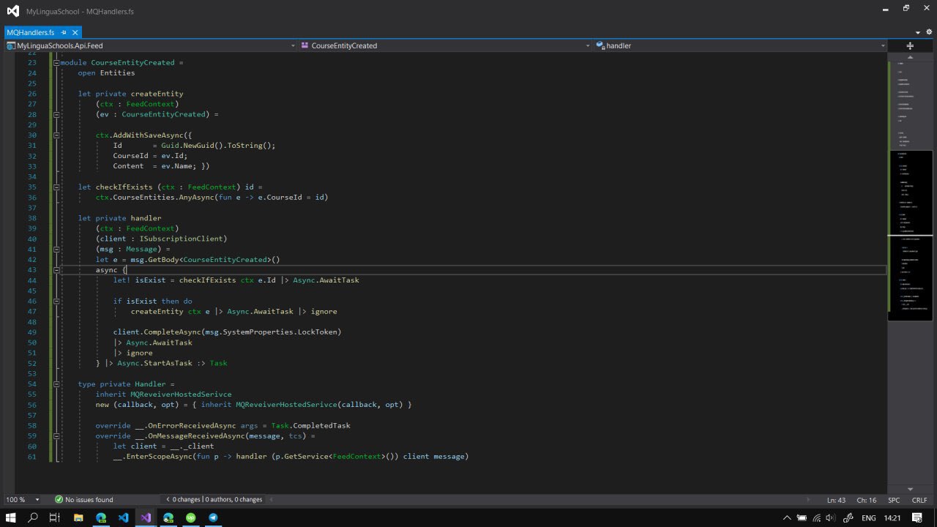937x527 pixels.
Task: Click the editor split window icon
Action: 910,45
